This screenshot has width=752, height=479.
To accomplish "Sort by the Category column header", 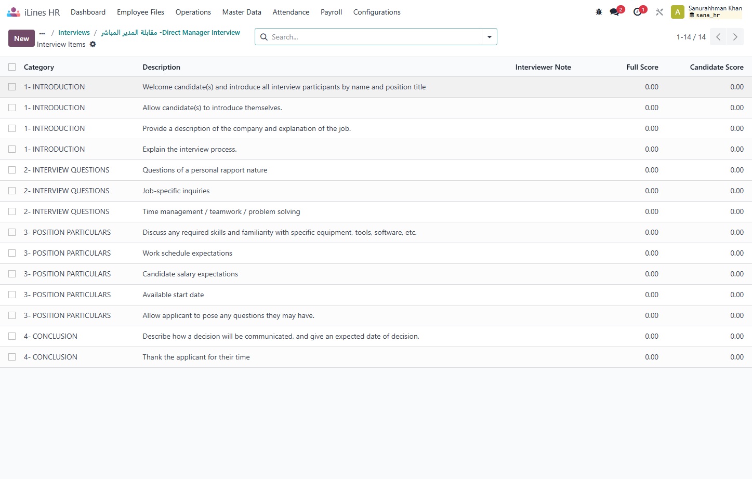I will coord(39,67).
